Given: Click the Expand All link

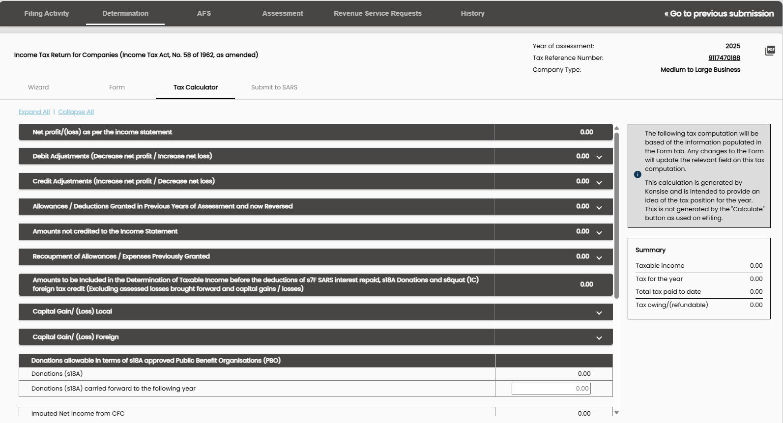Looking at the screenshot, I should click(x=34, y=112).
